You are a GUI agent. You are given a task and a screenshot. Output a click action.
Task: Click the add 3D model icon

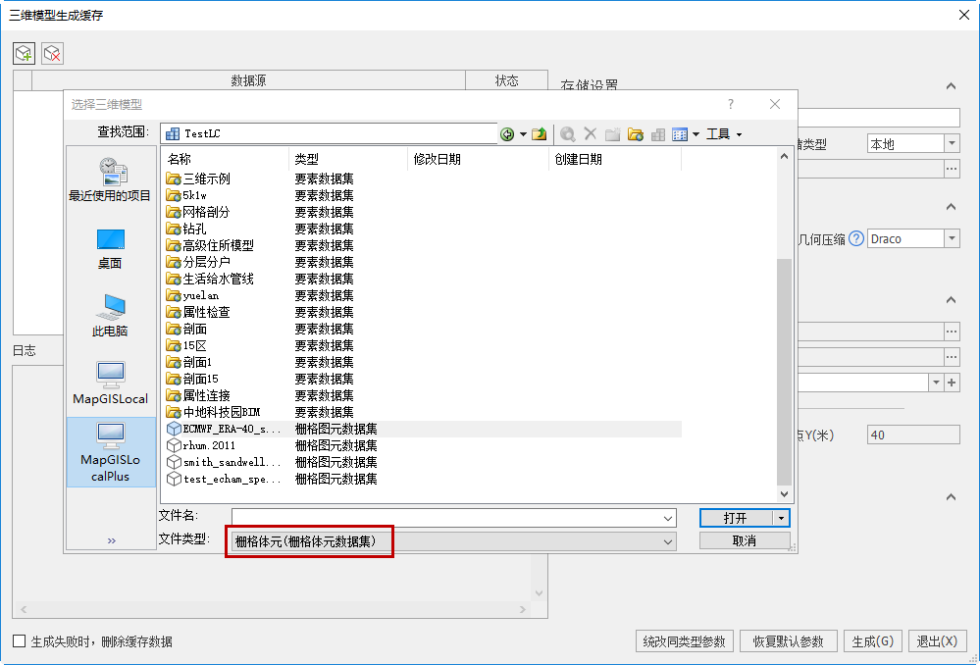[x=24, y=53]
